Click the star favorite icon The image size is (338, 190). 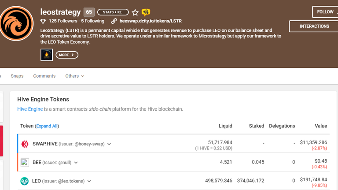[x=135, y=12]
